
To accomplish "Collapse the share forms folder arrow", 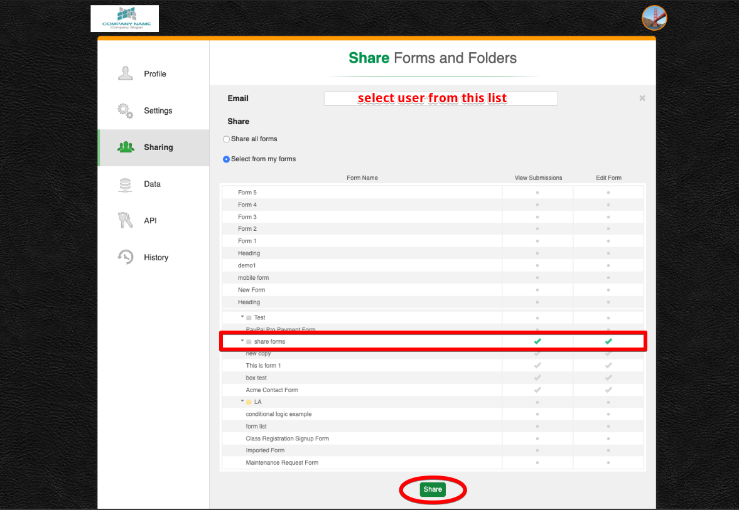I will [x=242, y=341].
